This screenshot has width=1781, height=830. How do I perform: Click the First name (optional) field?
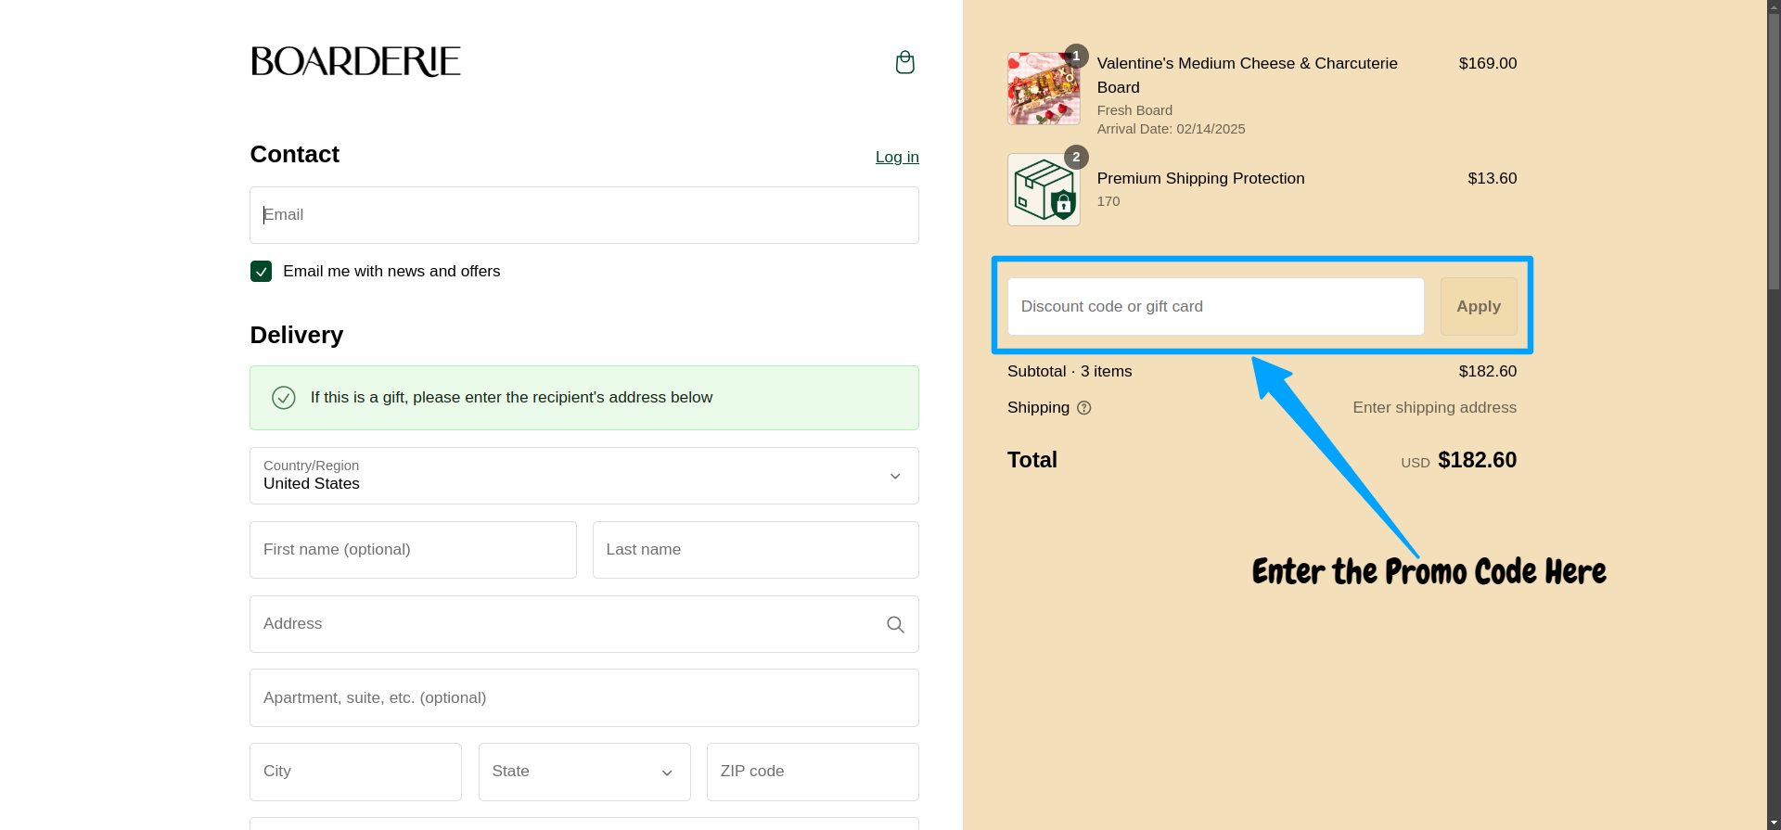coord(413,550)
